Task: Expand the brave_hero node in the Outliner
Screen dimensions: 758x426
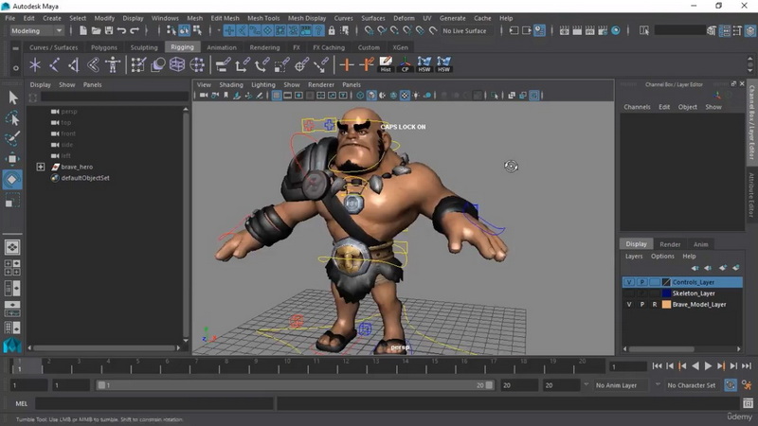Action: [x=41, y=167]
